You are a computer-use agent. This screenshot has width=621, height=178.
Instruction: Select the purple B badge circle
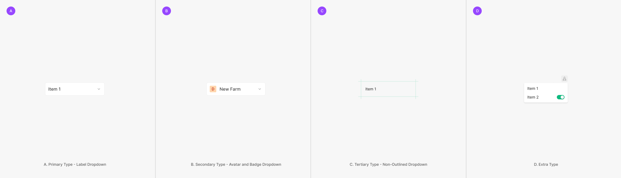(167, 11)
